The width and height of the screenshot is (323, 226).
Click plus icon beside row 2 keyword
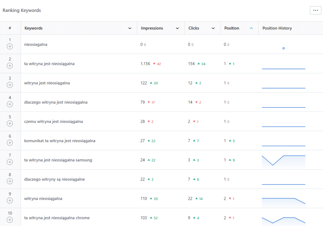(10, 66)
